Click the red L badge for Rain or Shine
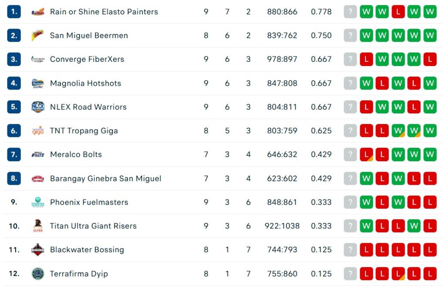446x287 pixels. point(398,12)
